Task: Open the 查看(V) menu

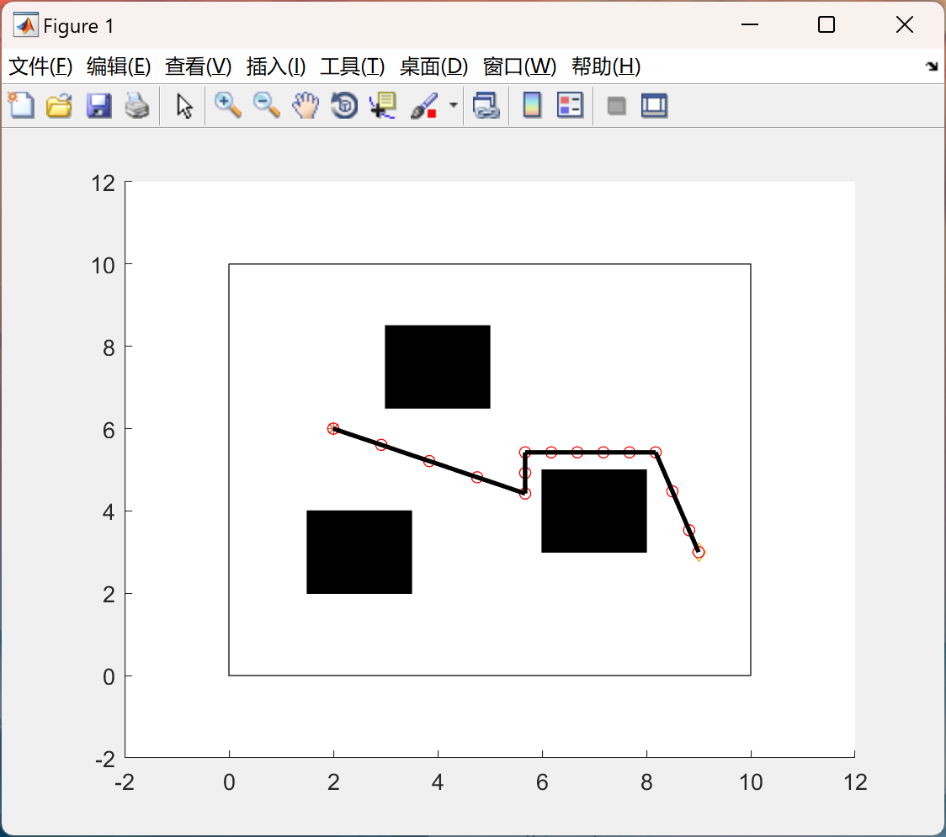Action: (x=198, y=66)
